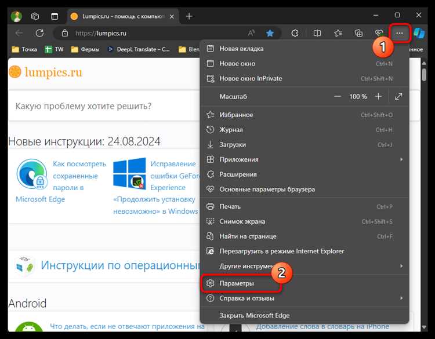Open the collections toolbar icon
435x339 pixels.
358,33
